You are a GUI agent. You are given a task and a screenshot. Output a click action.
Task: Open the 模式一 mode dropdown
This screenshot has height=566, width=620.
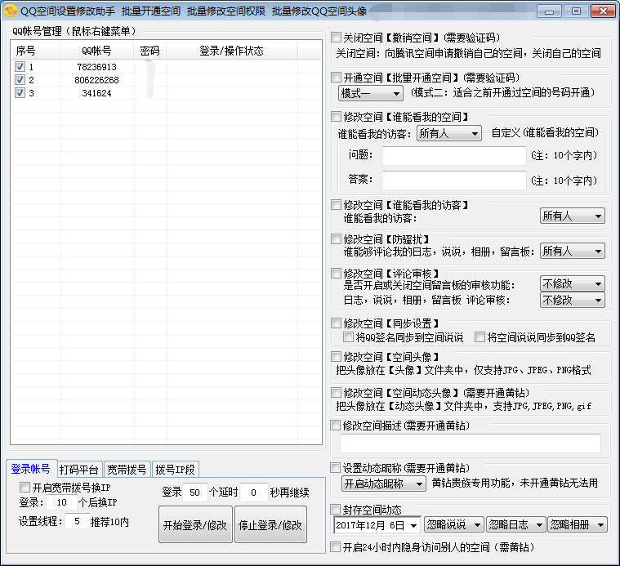(x=371, y=93)
